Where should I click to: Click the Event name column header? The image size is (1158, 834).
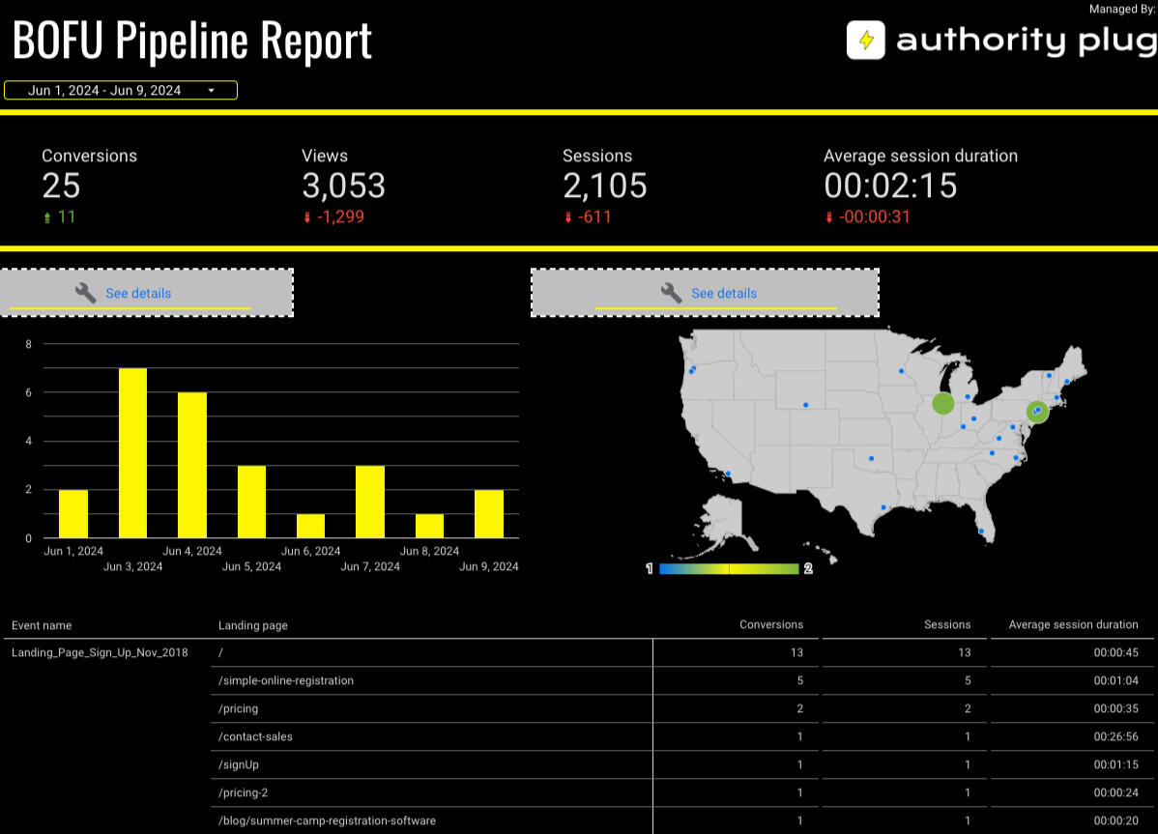click(x=42, y=625)
